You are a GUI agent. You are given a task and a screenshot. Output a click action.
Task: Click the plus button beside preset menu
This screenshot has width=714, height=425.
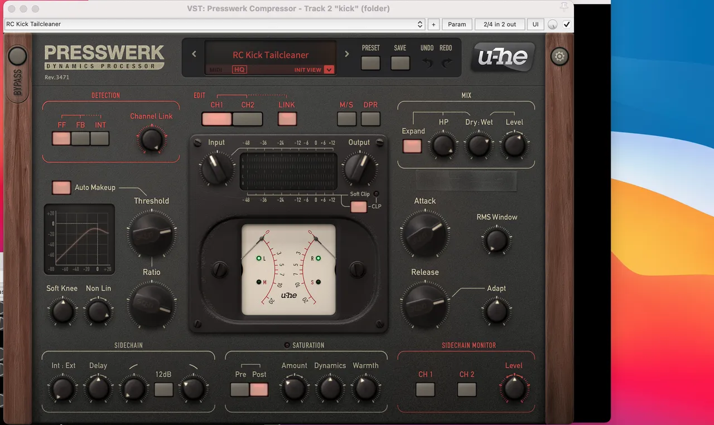[433, 25]
